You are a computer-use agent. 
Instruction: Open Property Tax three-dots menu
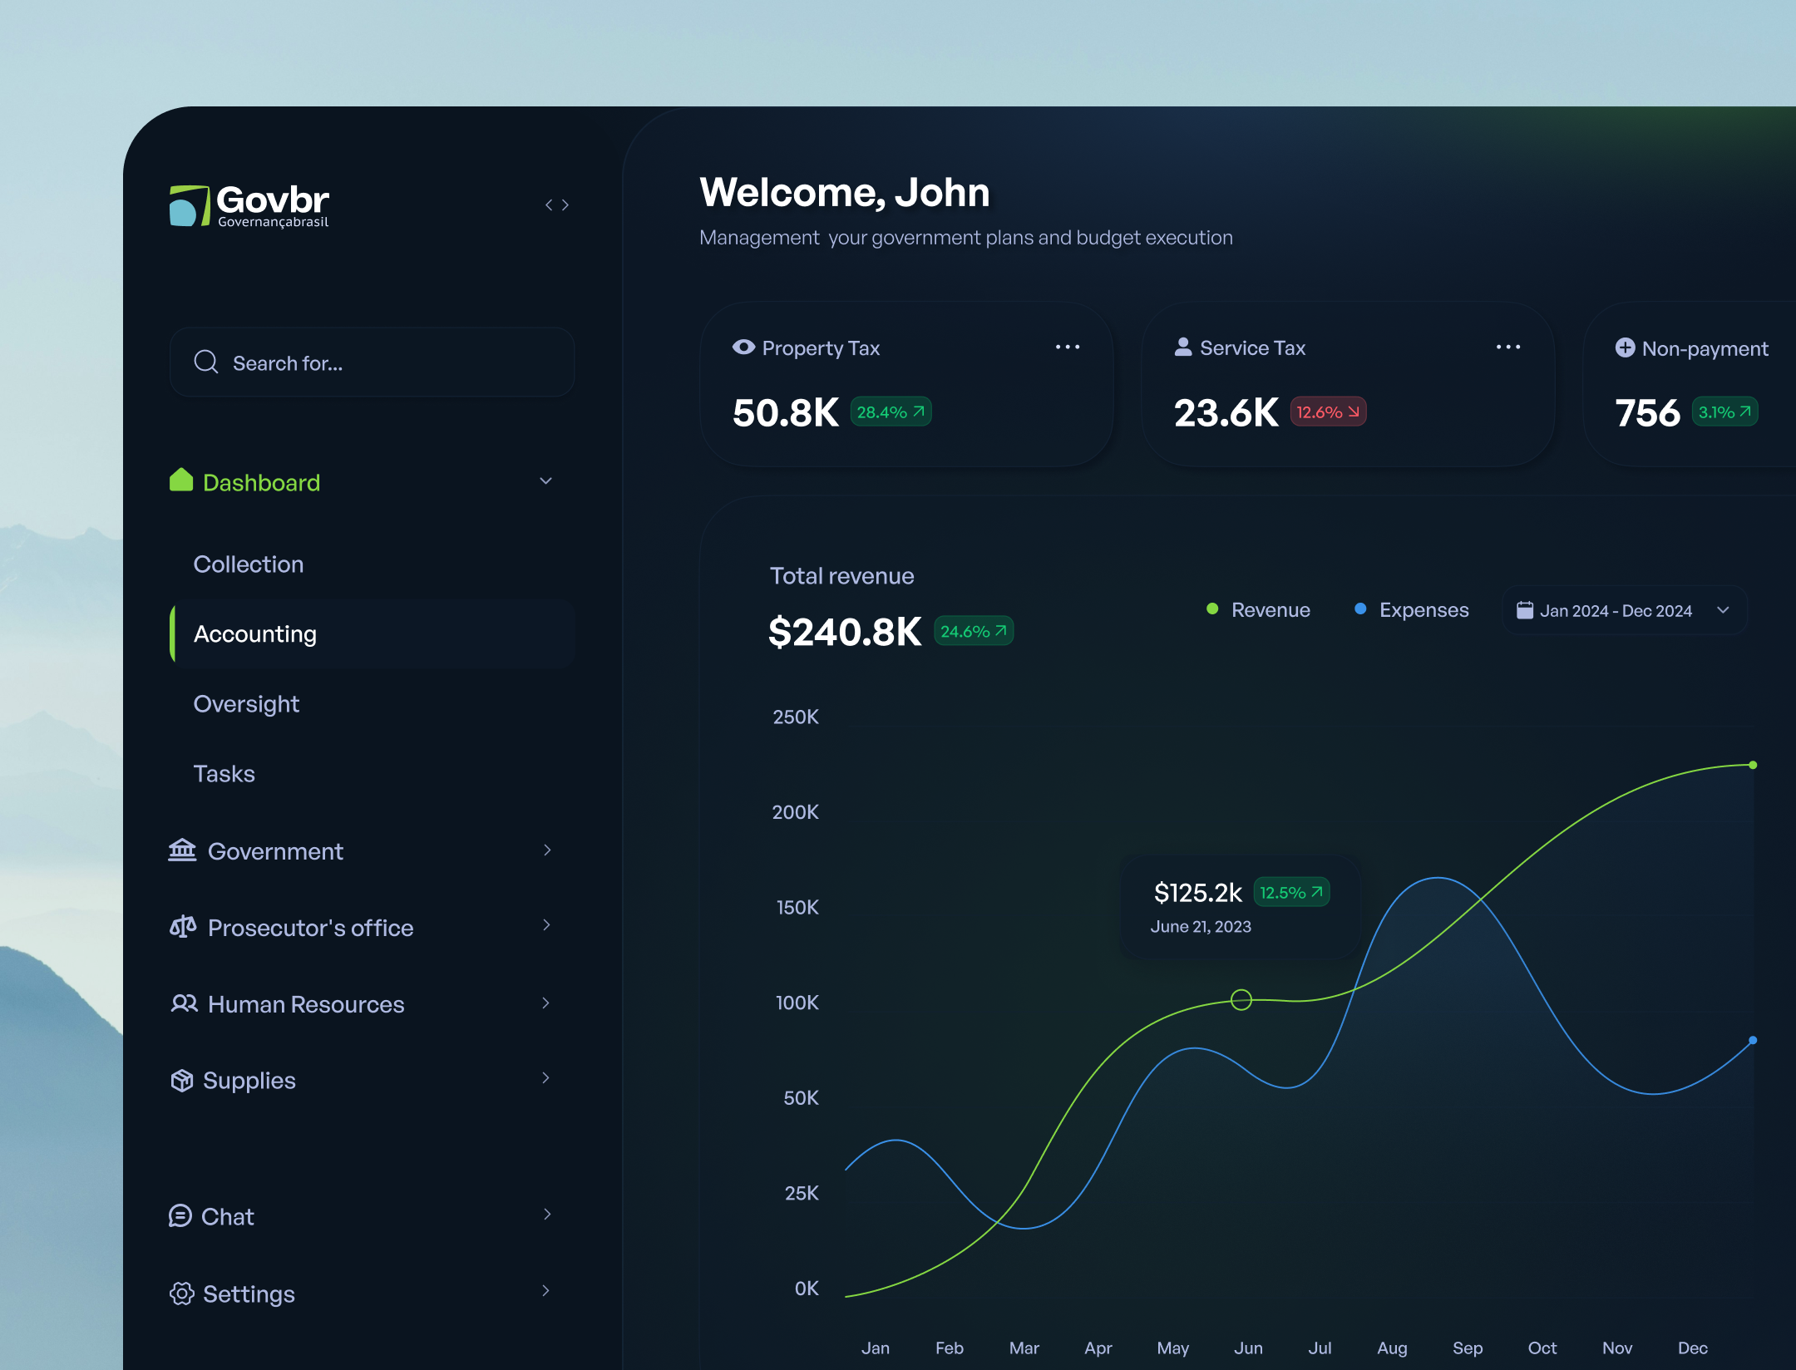(1068, 347)
